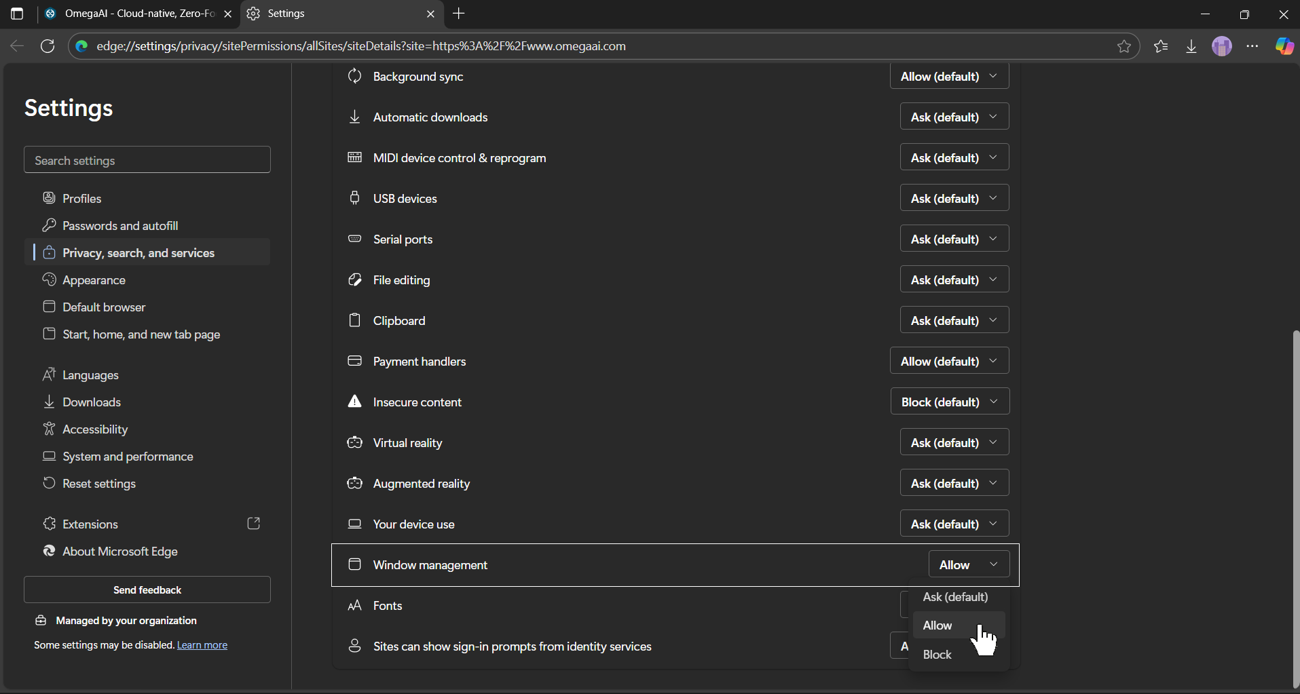
Task: Open the Profiles settings section
Action: click(x=81, y=198)
